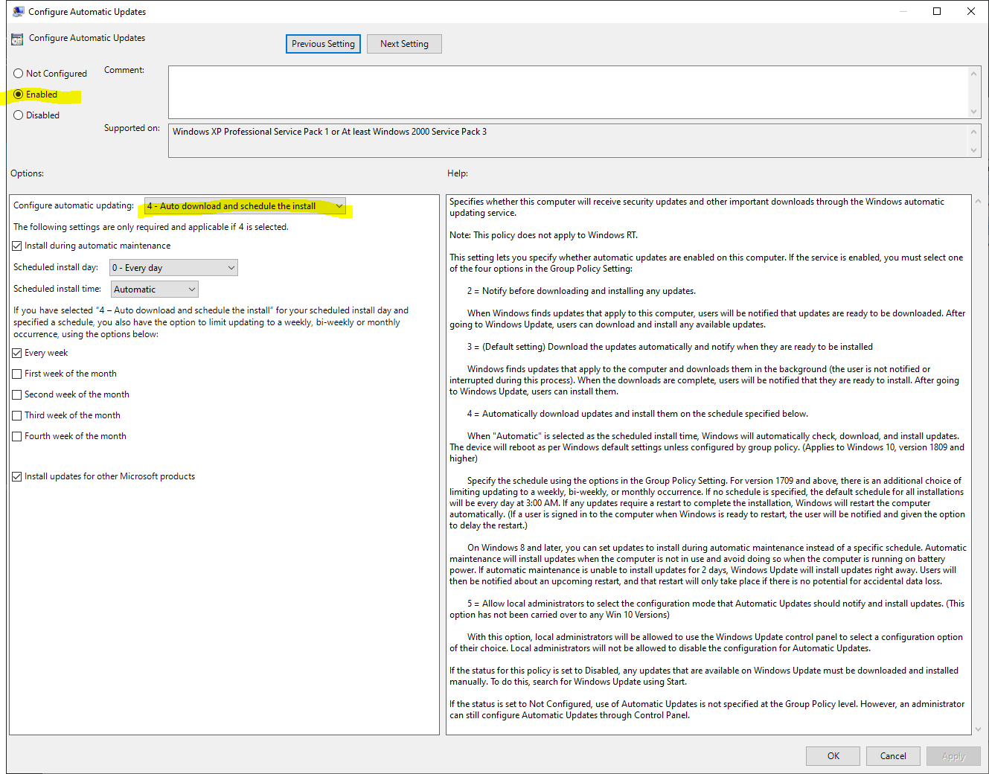Click the title bar Group Policy window icon
The height and width of the screenshot is (774, 989).
tap(19, 11)
